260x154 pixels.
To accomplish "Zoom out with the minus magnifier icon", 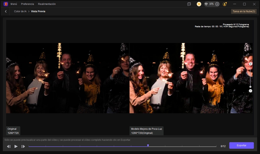I will pos(250,91).
